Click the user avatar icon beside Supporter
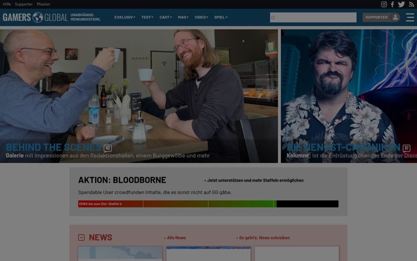417x261 pixels. (x=395, y=17)
